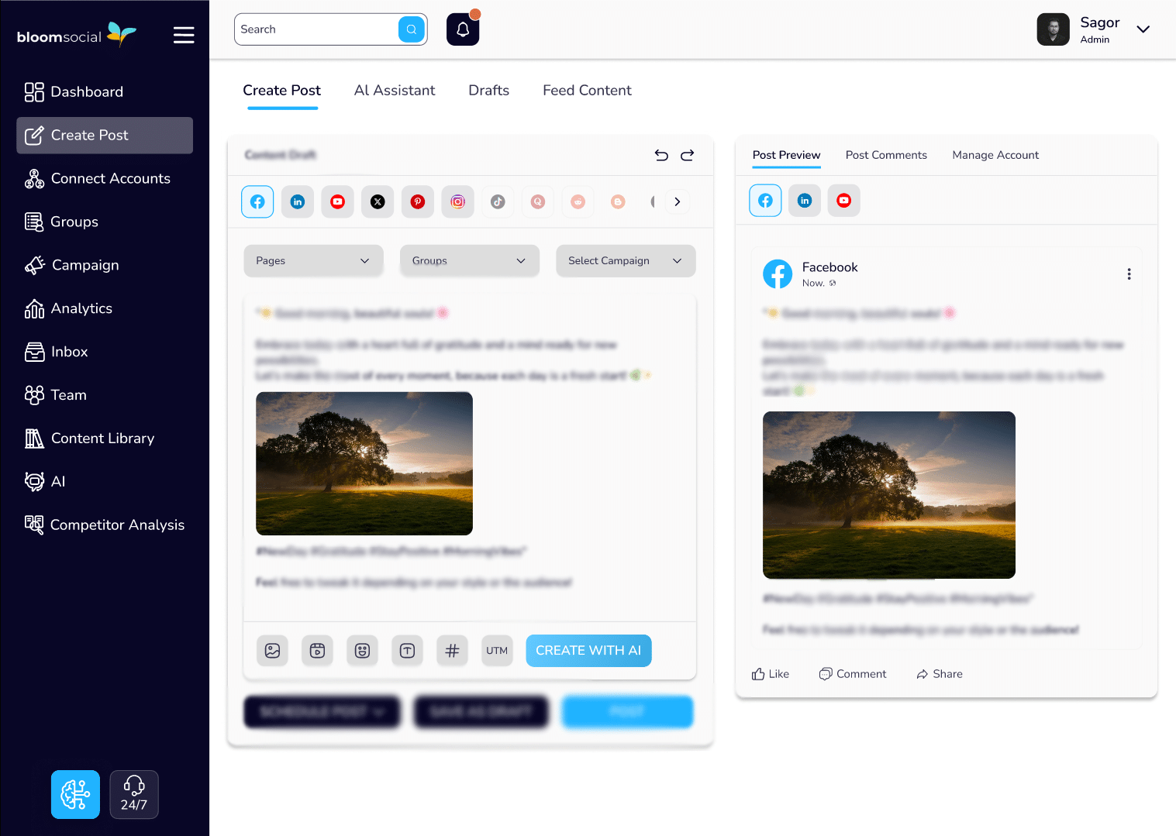Toggle YouTube in the post preview panel

(843, 201)
